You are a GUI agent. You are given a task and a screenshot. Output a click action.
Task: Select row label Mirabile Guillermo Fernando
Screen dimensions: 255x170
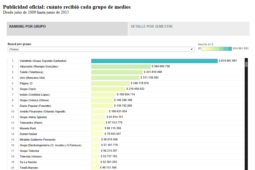(x=37, y=140)
